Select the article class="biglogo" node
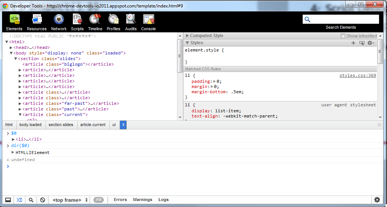This screenshot has height=207, width=387. click(x=68, y=64)
